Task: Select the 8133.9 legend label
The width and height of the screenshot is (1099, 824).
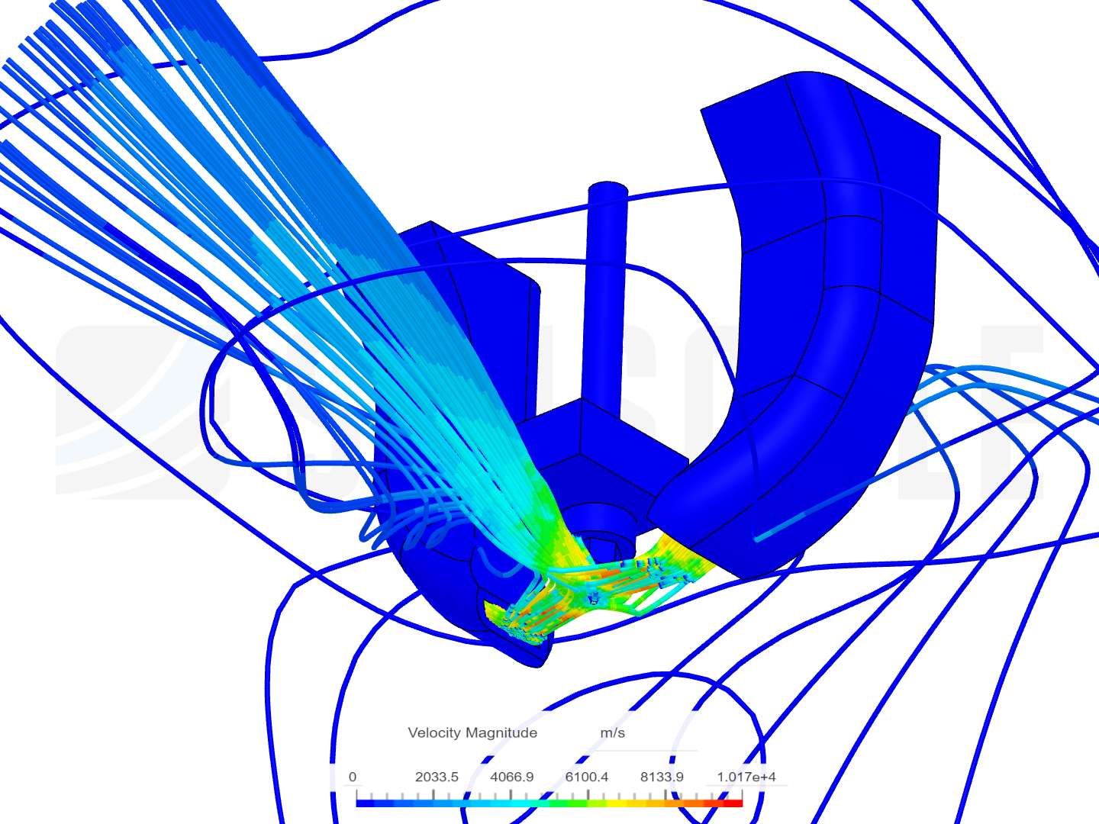Action: tap(662, 776)
